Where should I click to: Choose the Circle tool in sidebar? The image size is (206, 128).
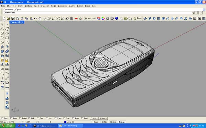tap(2, 33)
